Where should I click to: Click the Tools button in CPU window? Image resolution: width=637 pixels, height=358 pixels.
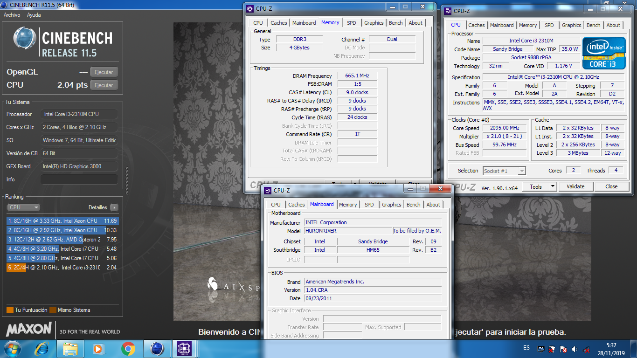coord(536,186)
